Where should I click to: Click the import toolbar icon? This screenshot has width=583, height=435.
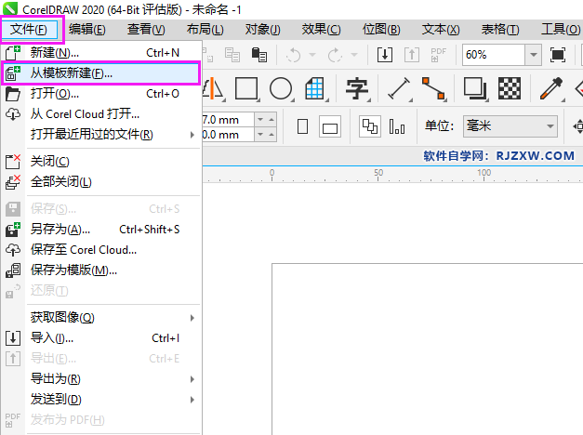[385, 55]
